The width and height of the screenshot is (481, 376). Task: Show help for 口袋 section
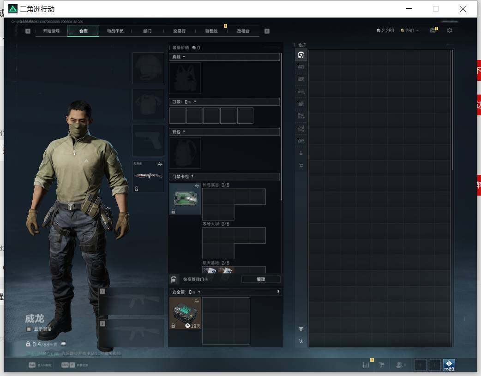(x=195, y=102)
